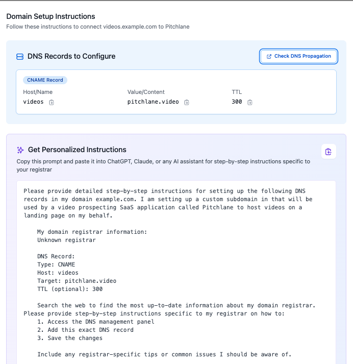Click the Value/Content column label
This screenshot has width=353, height=364.
[x=146, y=92]
